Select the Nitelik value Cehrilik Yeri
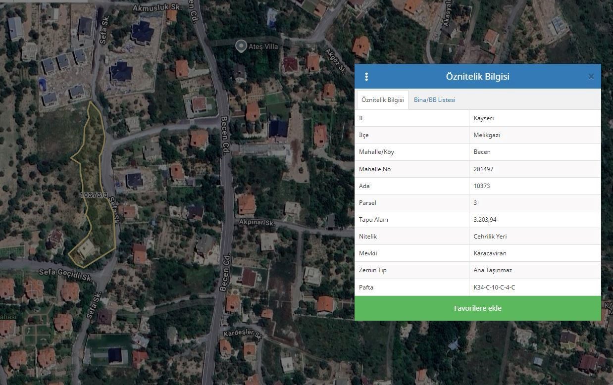The image size is (613, 385). 490,237
